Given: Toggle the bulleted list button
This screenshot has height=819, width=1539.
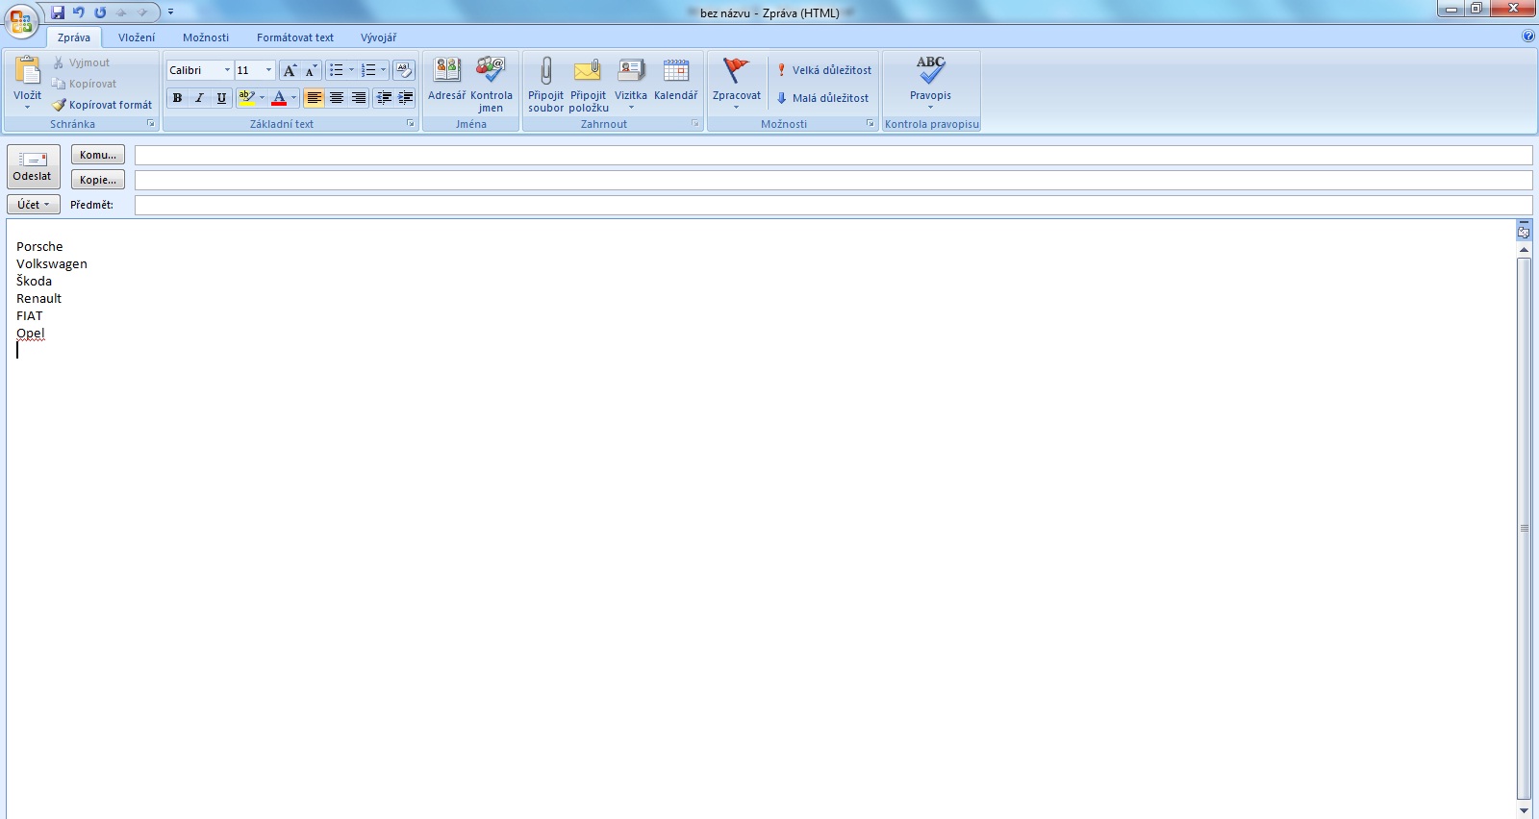Looking at the screenshot, I should 336,70.
